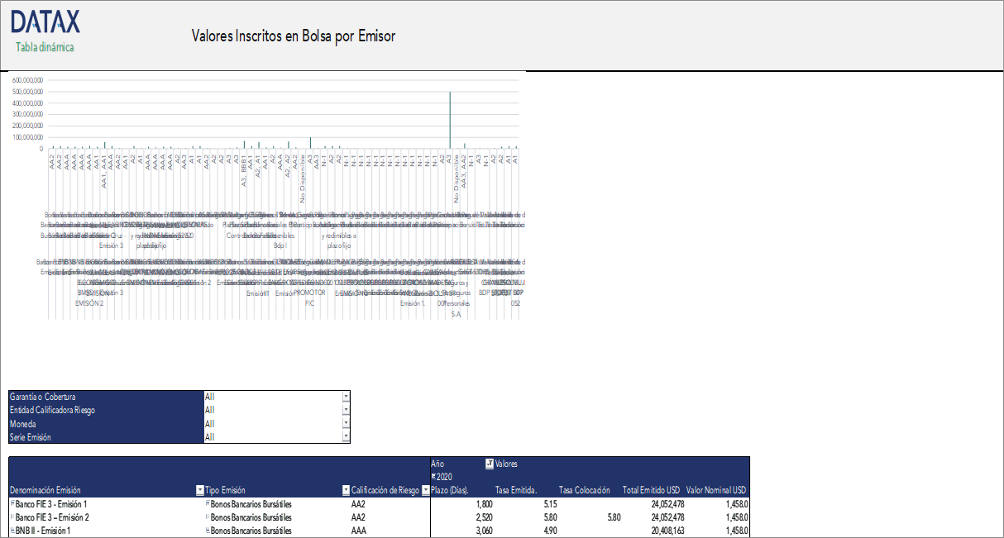Screen dimensions: 1004x538
Task: Click the DATAX logo
Action: pos(45,21)
